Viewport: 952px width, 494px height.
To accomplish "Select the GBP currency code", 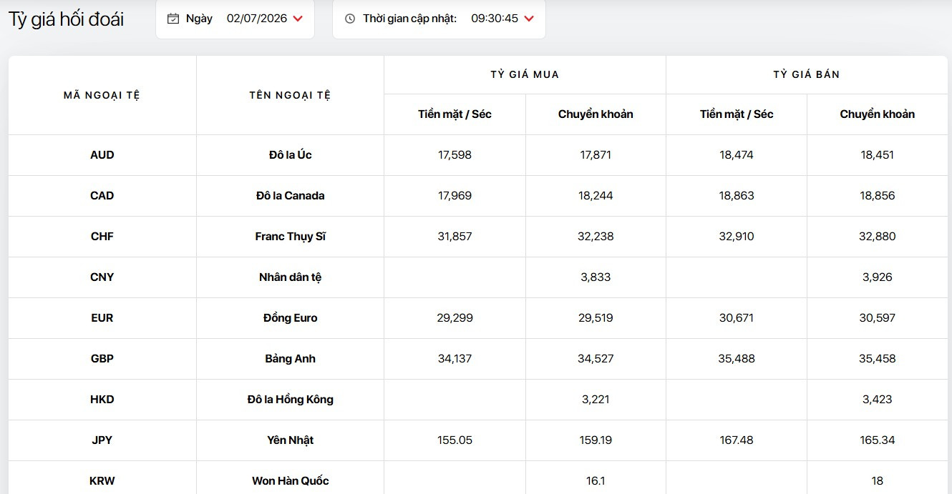I will [102, 359].
